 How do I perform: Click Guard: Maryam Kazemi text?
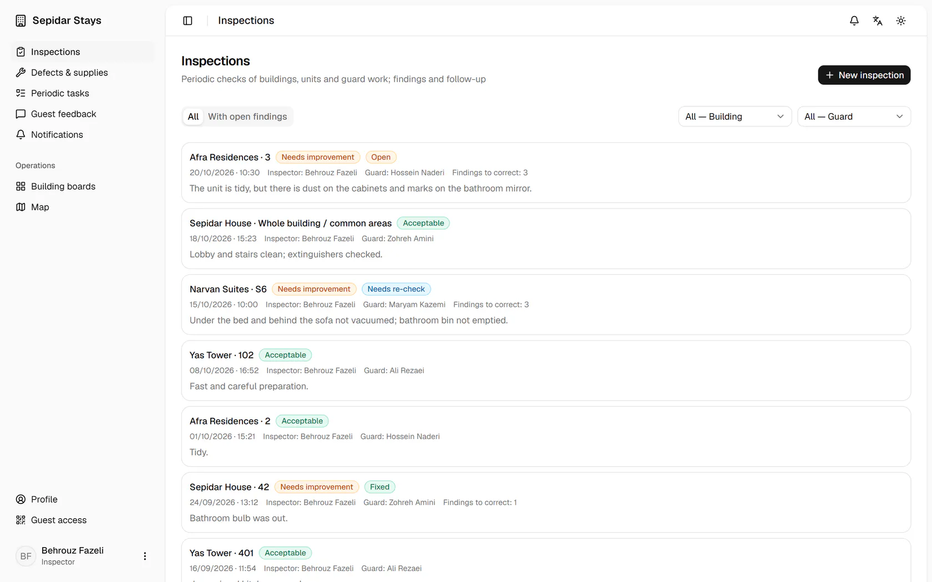[x=404, y=304]
